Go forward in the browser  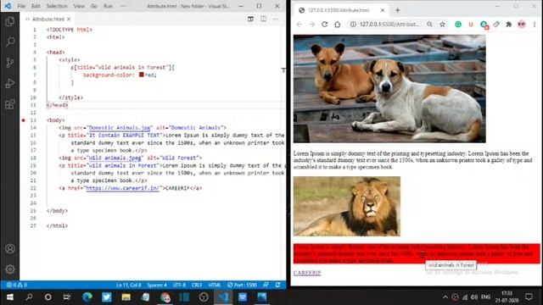(x=311, y=25)
